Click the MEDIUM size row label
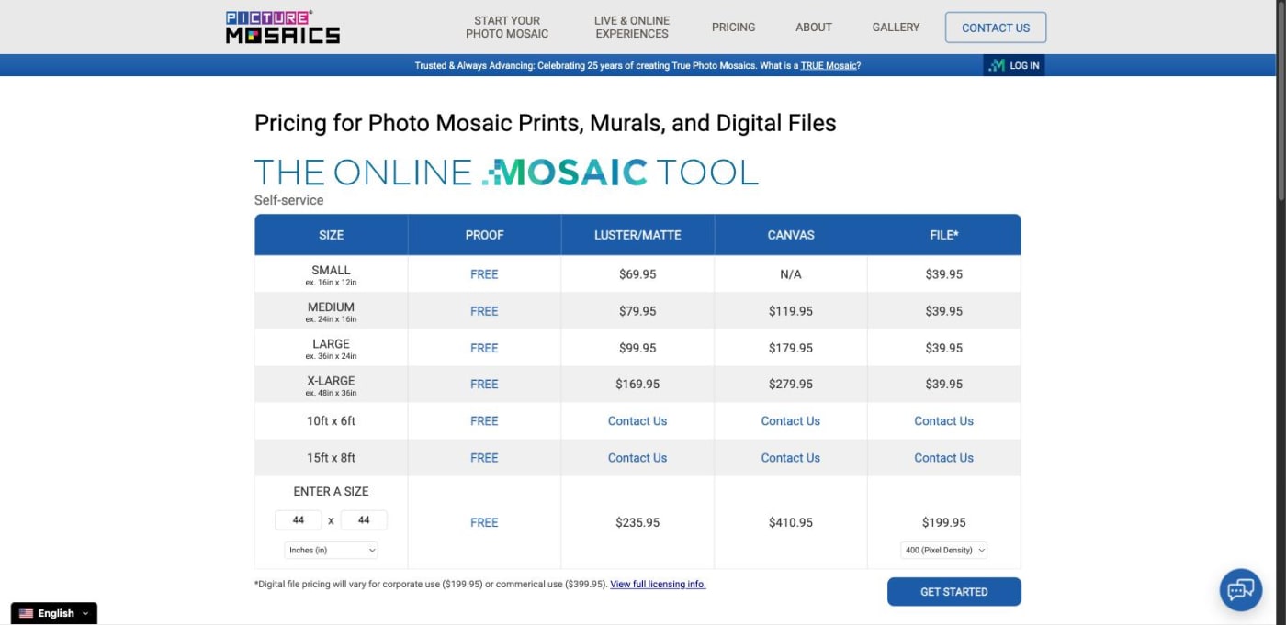Viewport: 1286px width, 625px height. 332,307
